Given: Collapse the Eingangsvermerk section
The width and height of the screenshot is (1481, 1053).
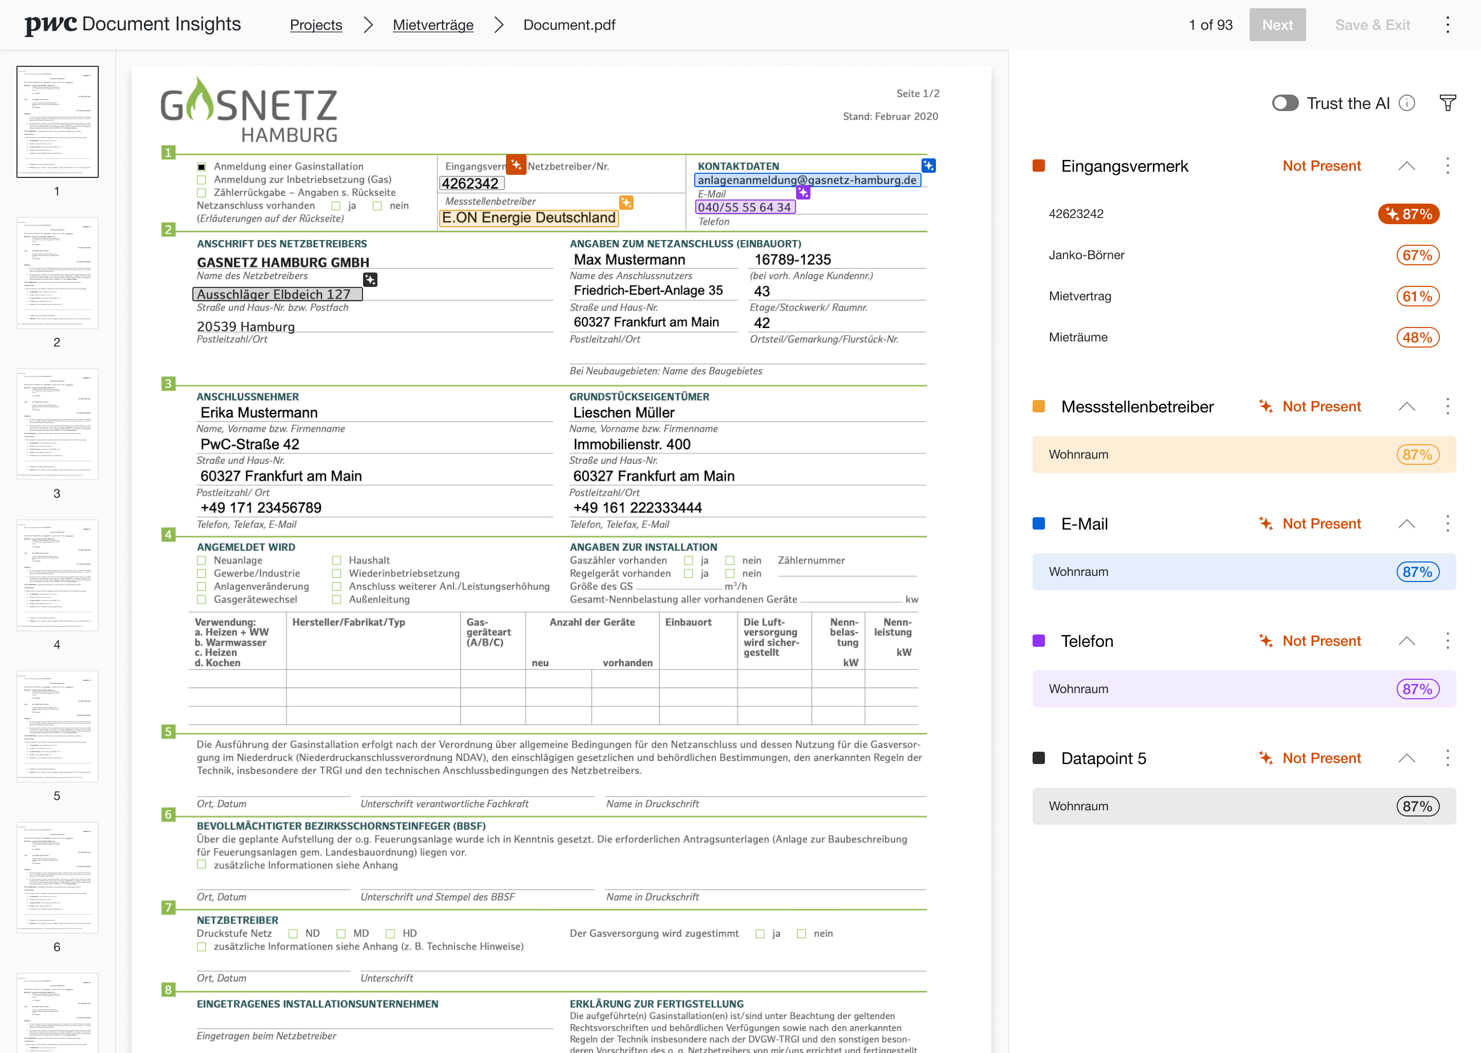Looking at the screenshot, I should [x=1406, y=166].
